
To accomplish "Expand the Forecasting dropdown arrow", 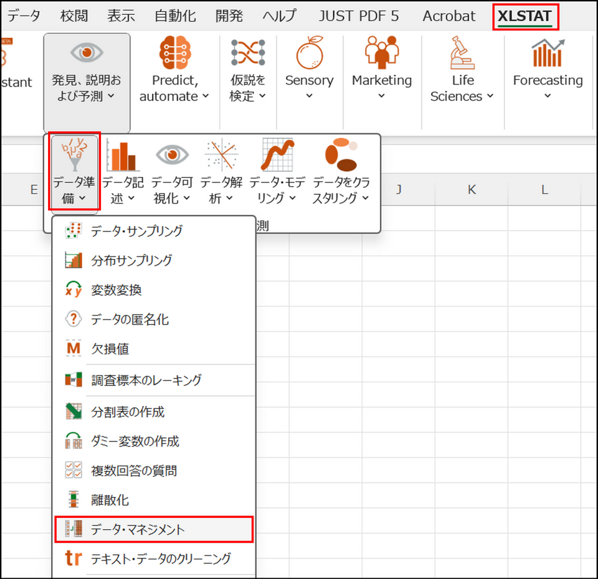I will click(x=548, y=96).
